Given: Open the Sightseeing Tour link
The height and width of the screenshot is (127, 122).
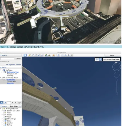Looking at the screenshot, I should coord(13,72).
